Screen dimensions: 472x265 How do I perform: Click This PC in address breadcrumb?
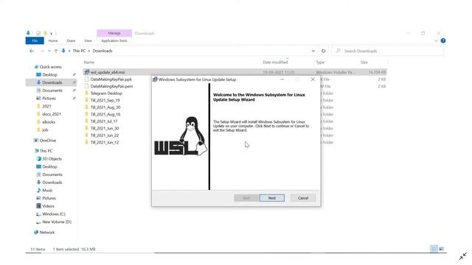79,51
